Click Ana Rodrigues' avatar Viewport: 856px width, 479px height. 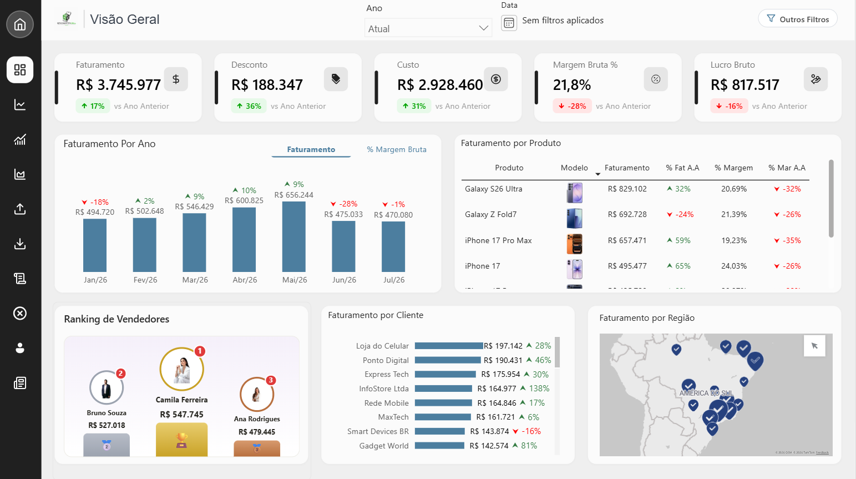pyautogui.click(x=257, y=394)
